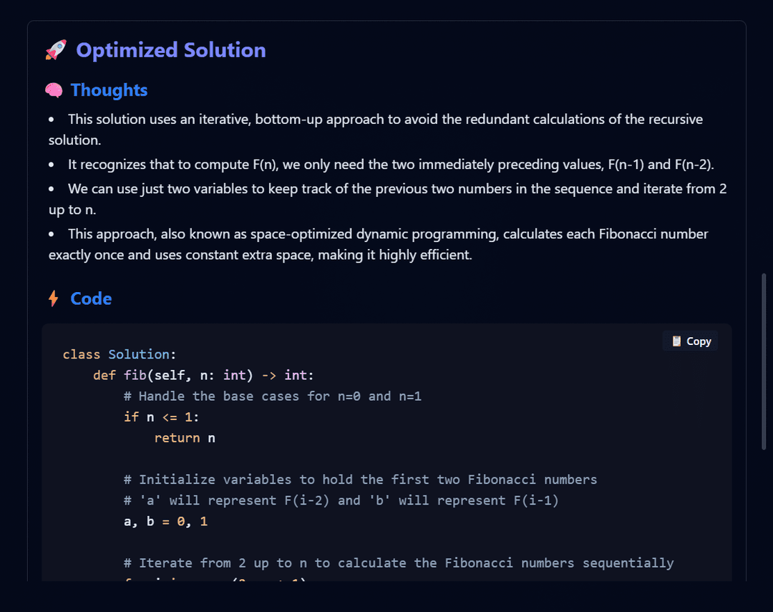Click the Code section heading
This screenshot has width=773, height=612.
click(x=91, y=299)
